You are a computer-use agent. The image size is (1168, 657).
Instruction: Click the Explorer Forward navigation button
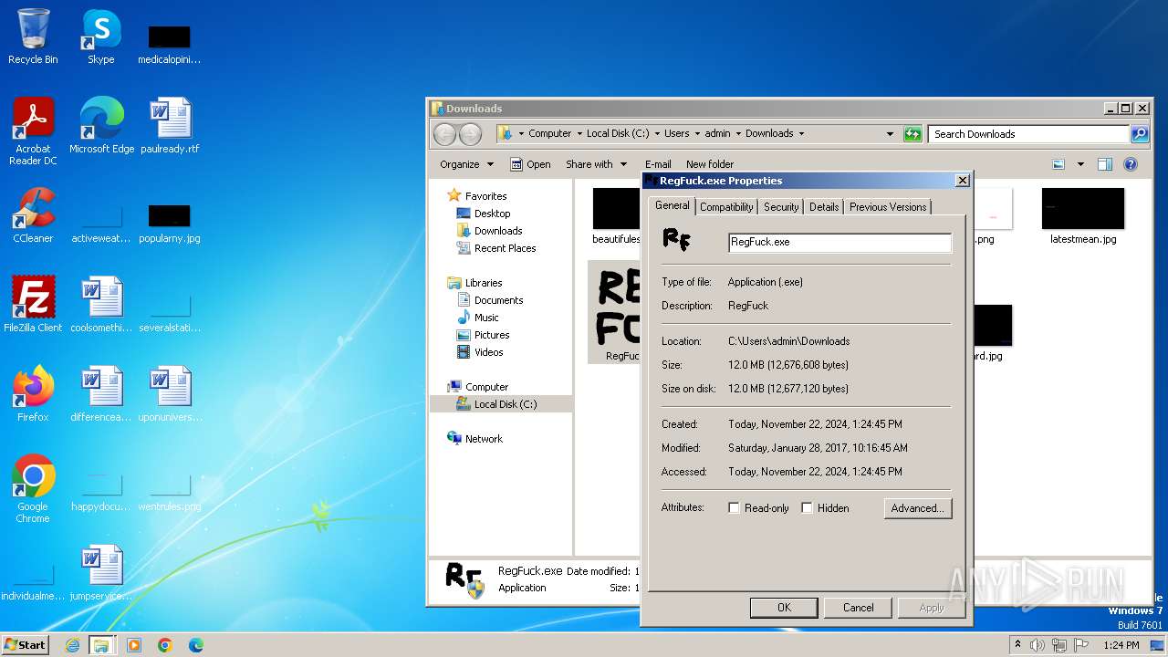[470, 134]
